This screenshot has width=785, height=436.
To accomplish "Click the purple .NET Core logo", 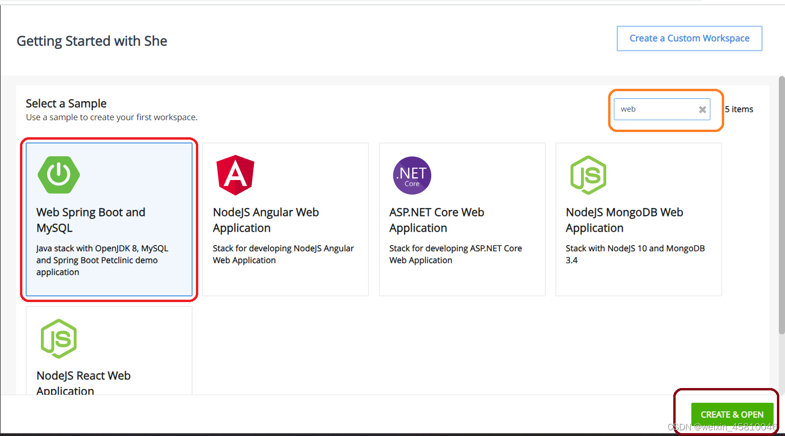I will 412,175.
